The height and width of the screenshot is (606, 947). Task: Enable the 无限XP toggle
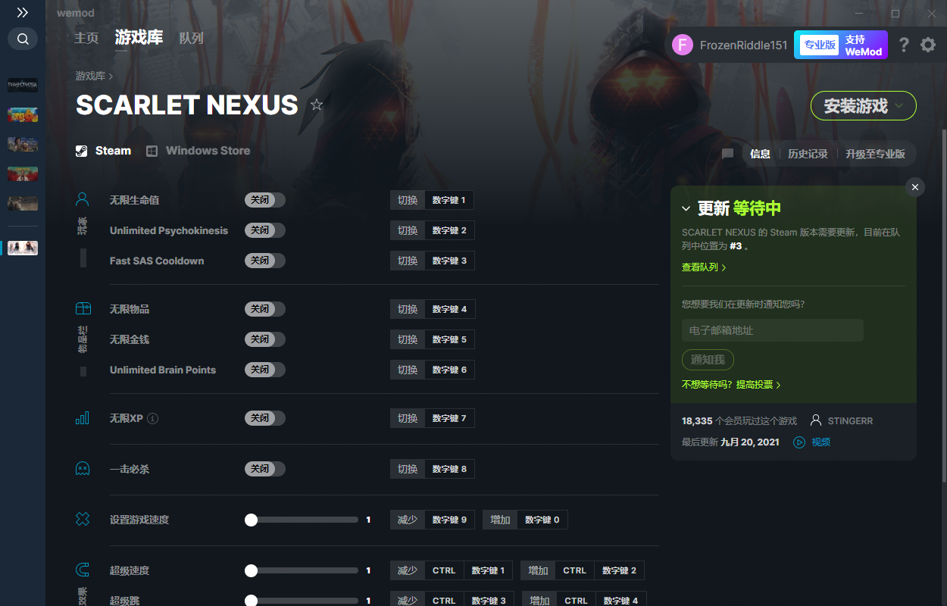click(265, 418)
